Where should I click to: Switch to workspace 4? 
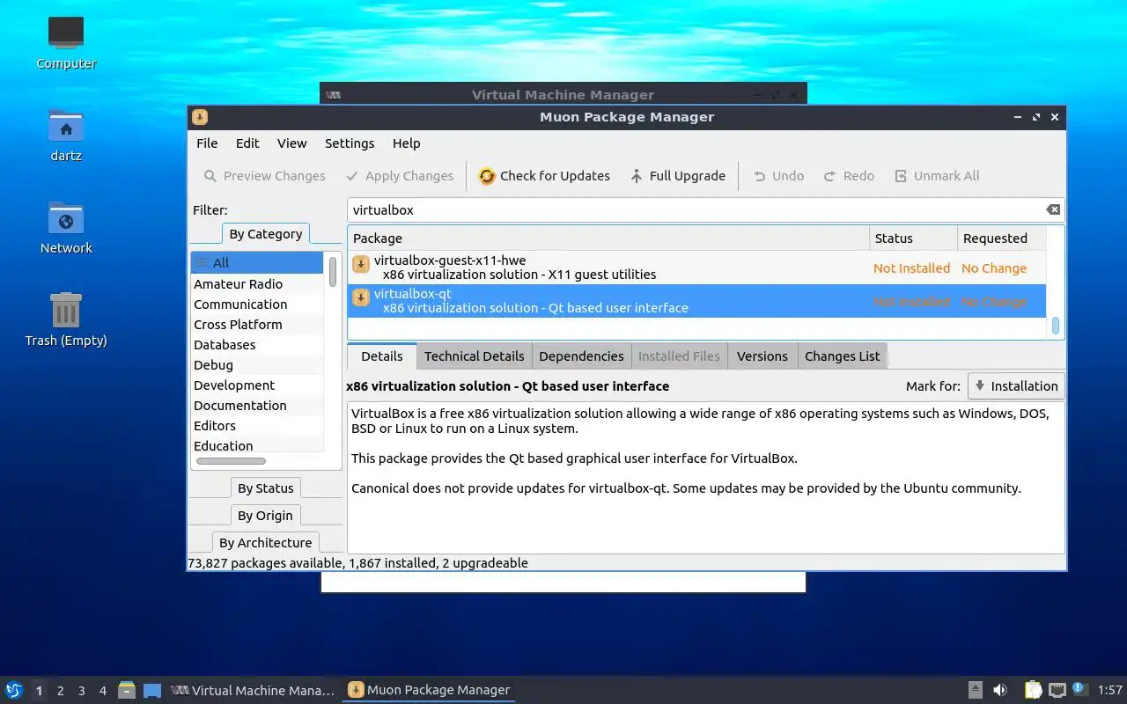(103, 691)
